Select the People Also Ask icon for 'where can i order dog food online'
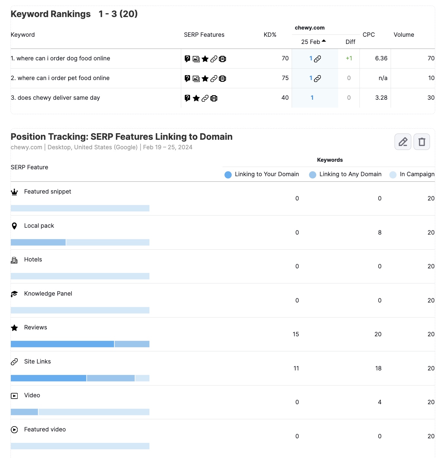Viewport: 447px width, 458px height. [x=187, y=59]
